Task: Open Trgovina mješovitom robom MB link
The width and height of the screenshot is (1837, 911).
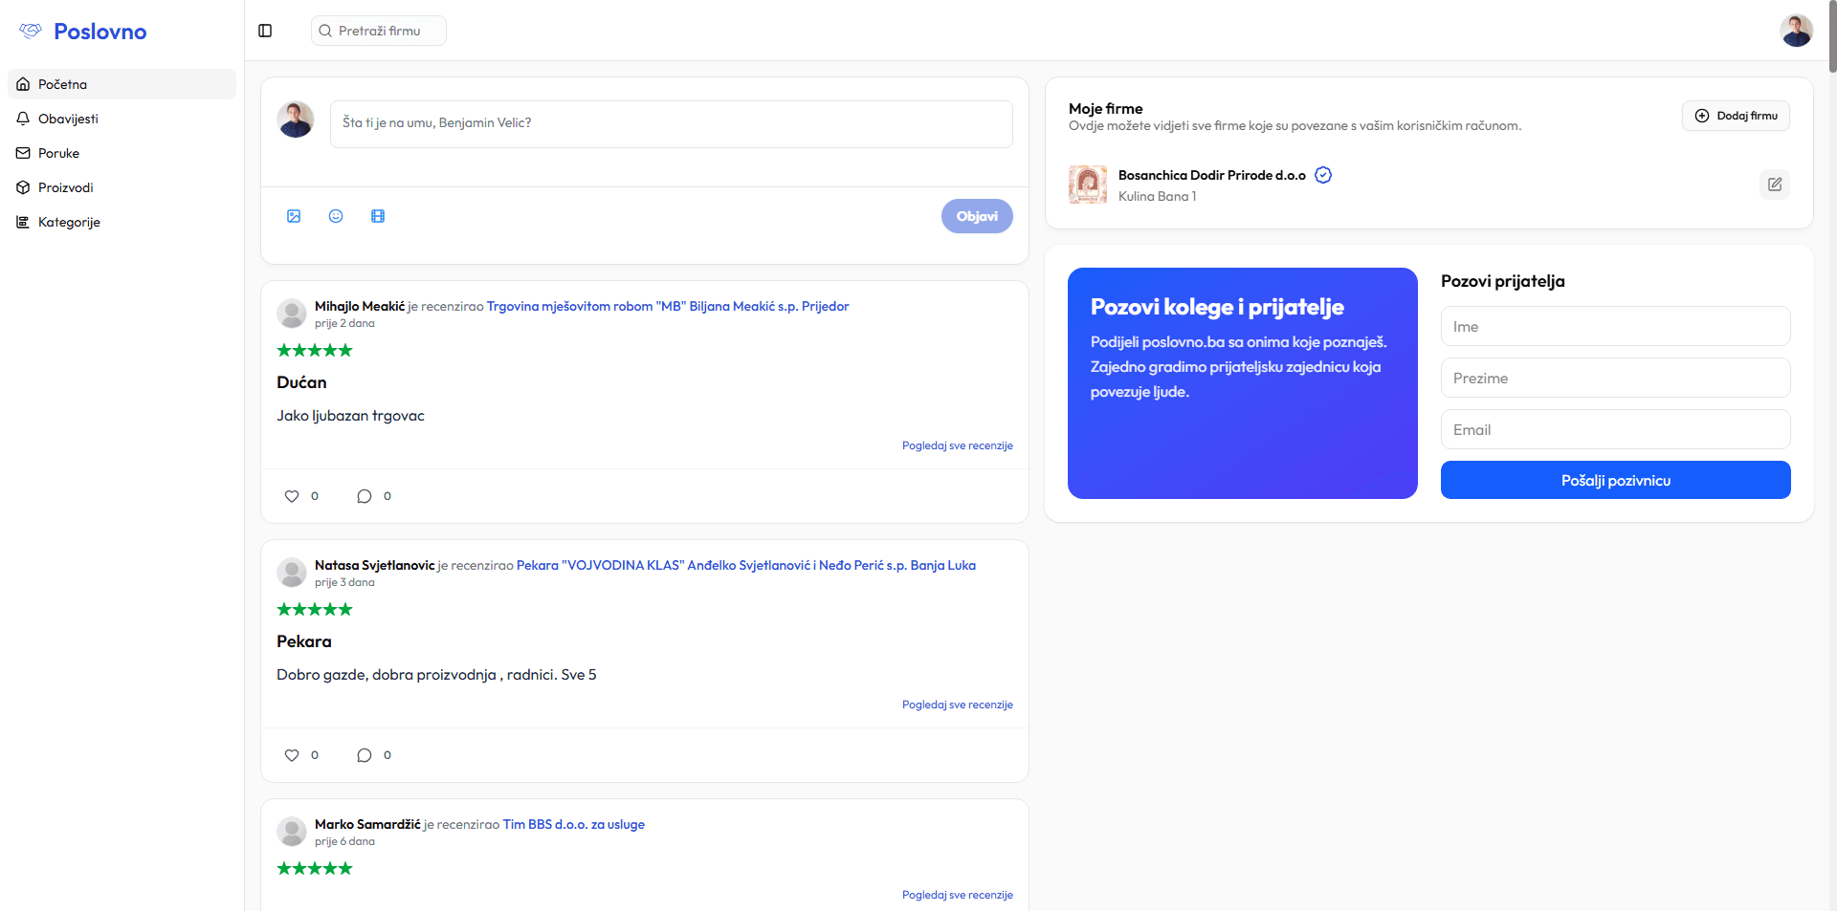Action: pyautogui.click(x=668, y=306)
